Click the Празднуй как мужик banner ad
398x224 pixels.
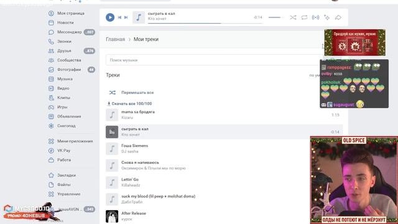coord(355,43)
